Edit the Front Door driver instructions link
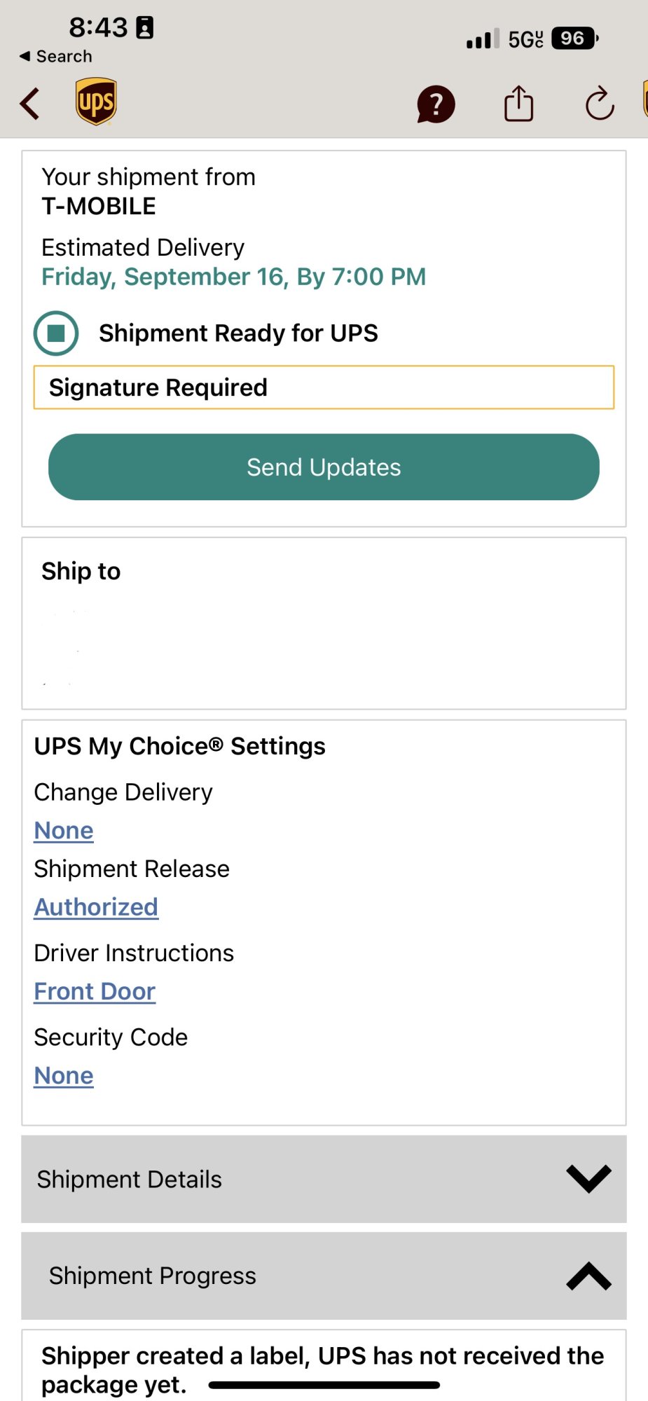Screen dimensions: 648x1401 pos(95,992)
